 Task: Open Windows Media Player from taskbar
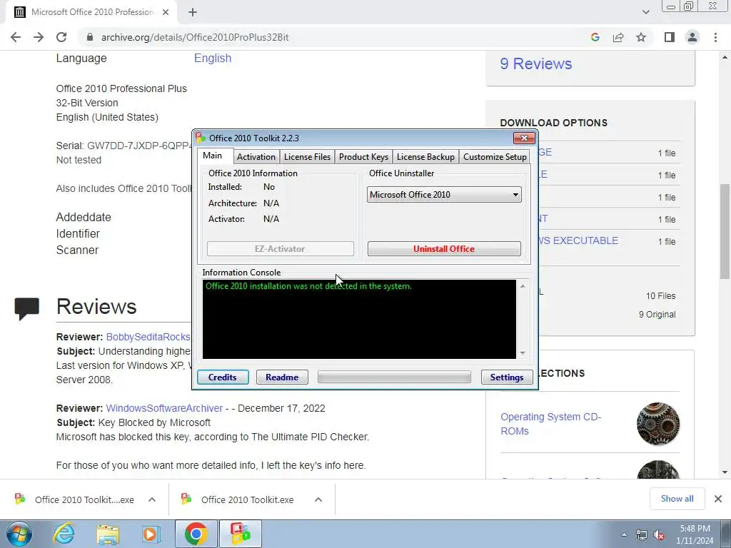151,534
